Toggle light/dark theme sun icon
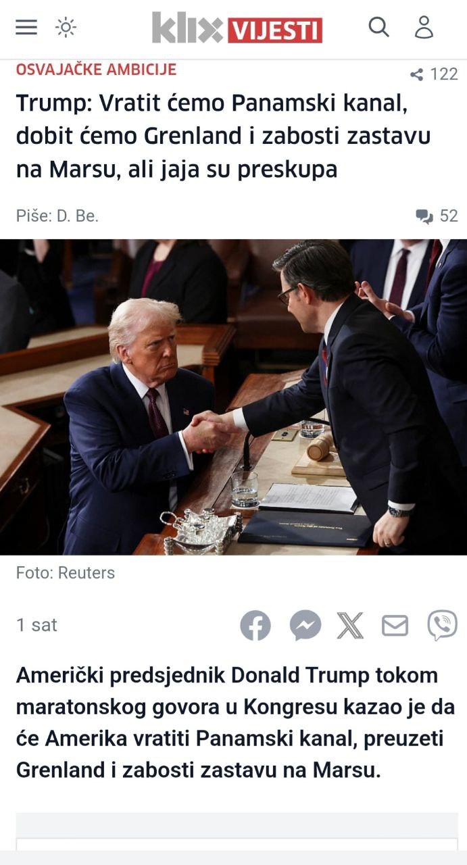Image resolution: width=467 pixels, height=865 pixels. [66, 27]
